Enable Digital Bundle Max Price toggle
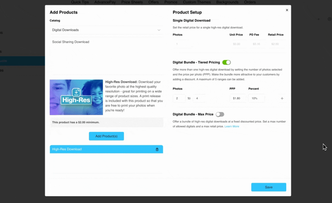 [220, 114]
